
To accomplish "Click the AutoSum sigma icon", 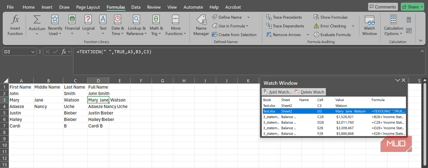I will [37, 20].
